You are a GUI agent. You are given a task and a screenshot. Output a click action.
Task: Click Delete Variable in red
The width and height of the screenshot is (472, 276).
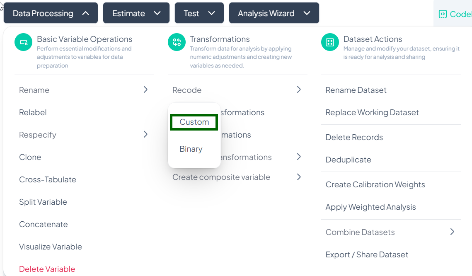[47, 269]
